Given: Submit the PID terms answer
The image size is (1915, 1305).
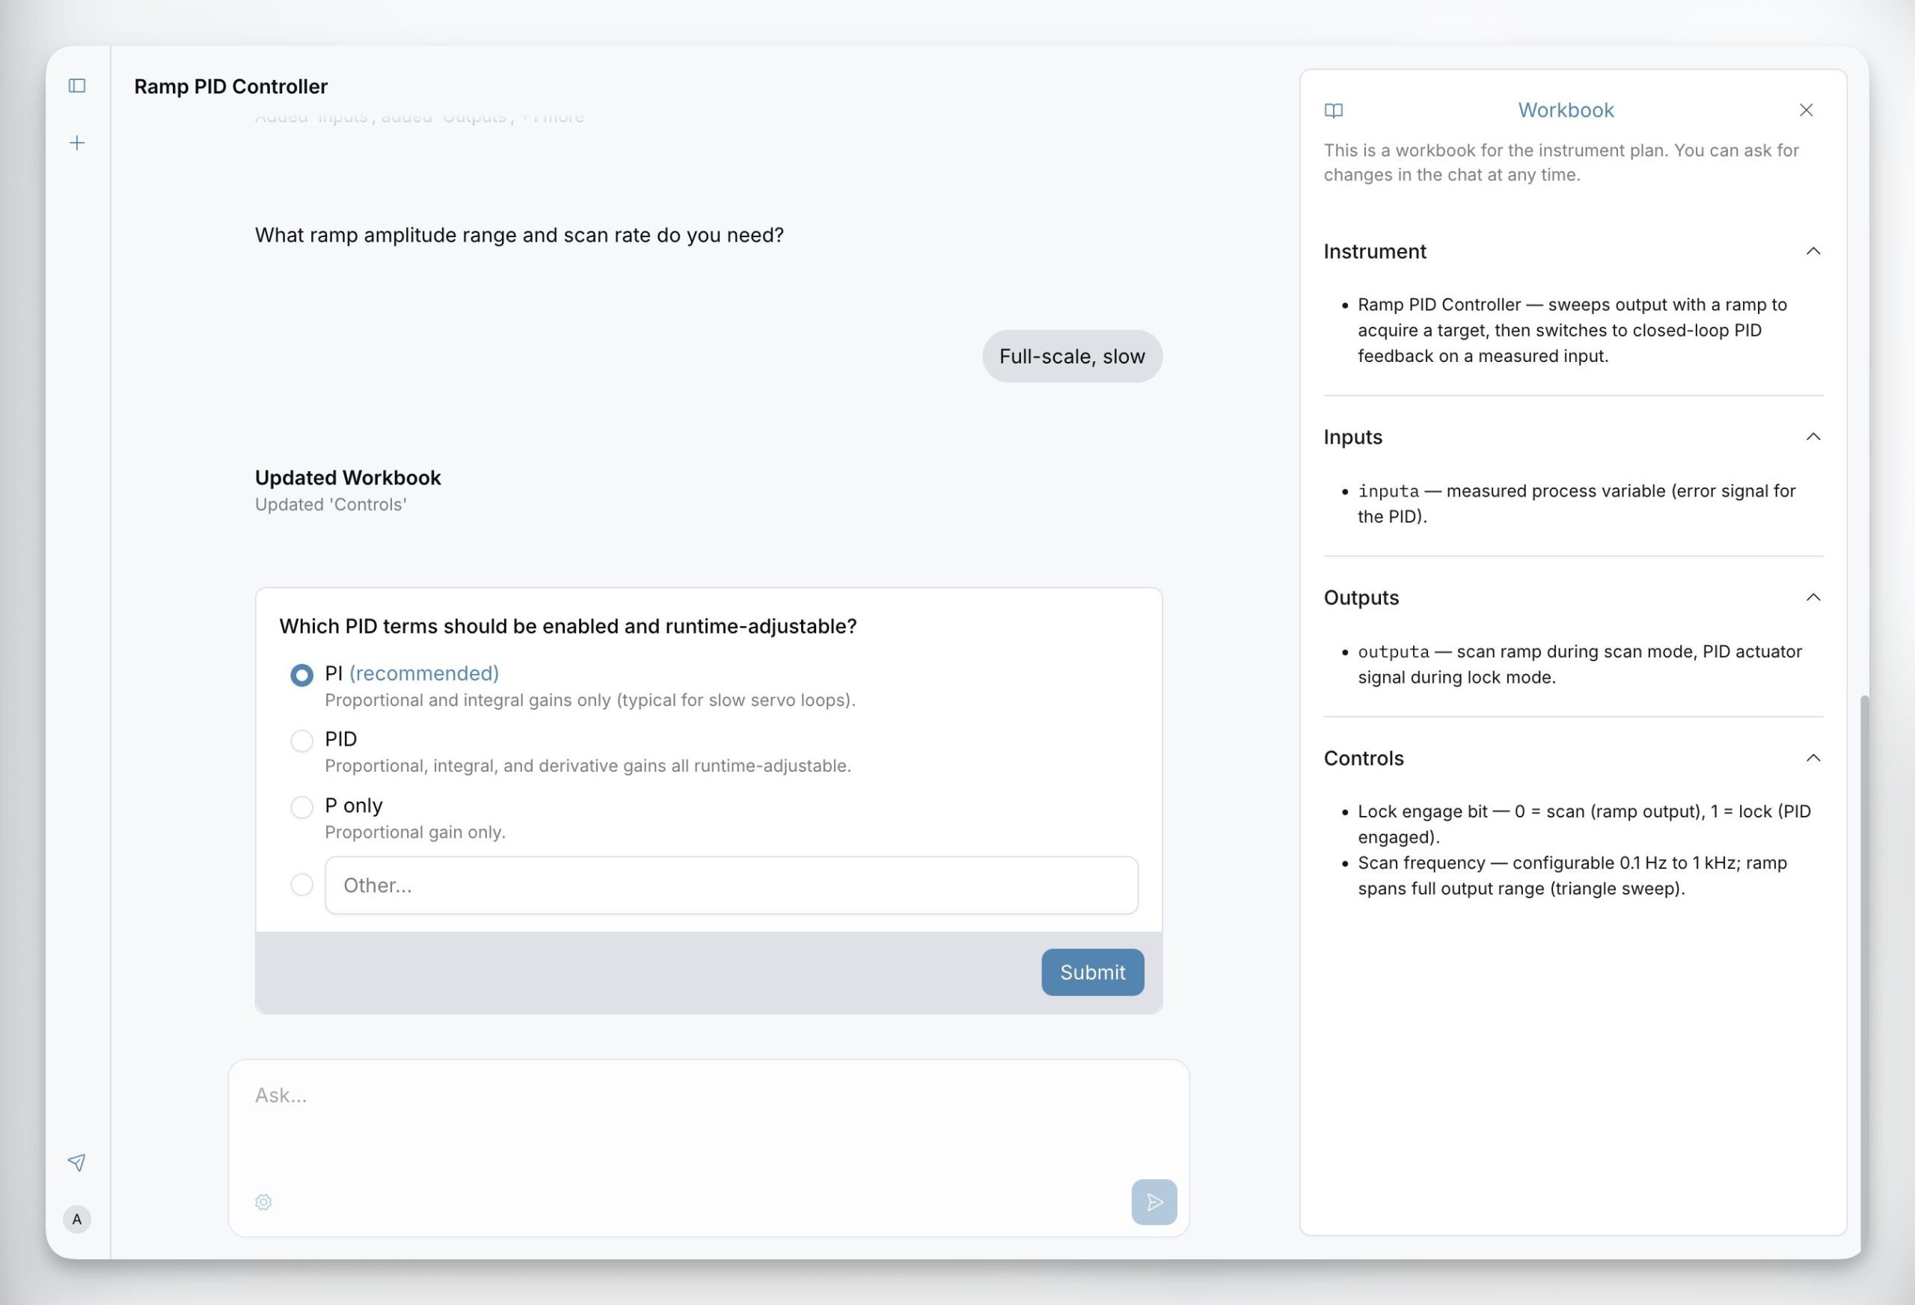Looking at the screenshot, I should (x=1093, y=972).
